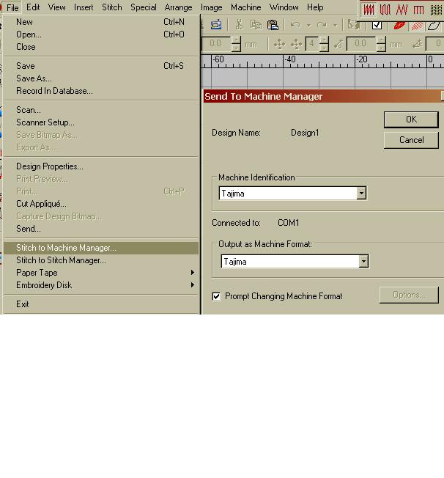
Task: Confirm dialog with the OK button
Action: tap(411, 119)
